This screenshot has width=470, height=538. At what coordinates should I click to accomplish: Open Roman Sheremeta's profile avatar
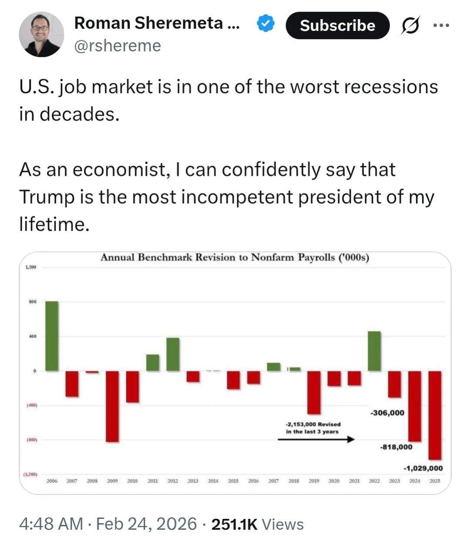41,34
